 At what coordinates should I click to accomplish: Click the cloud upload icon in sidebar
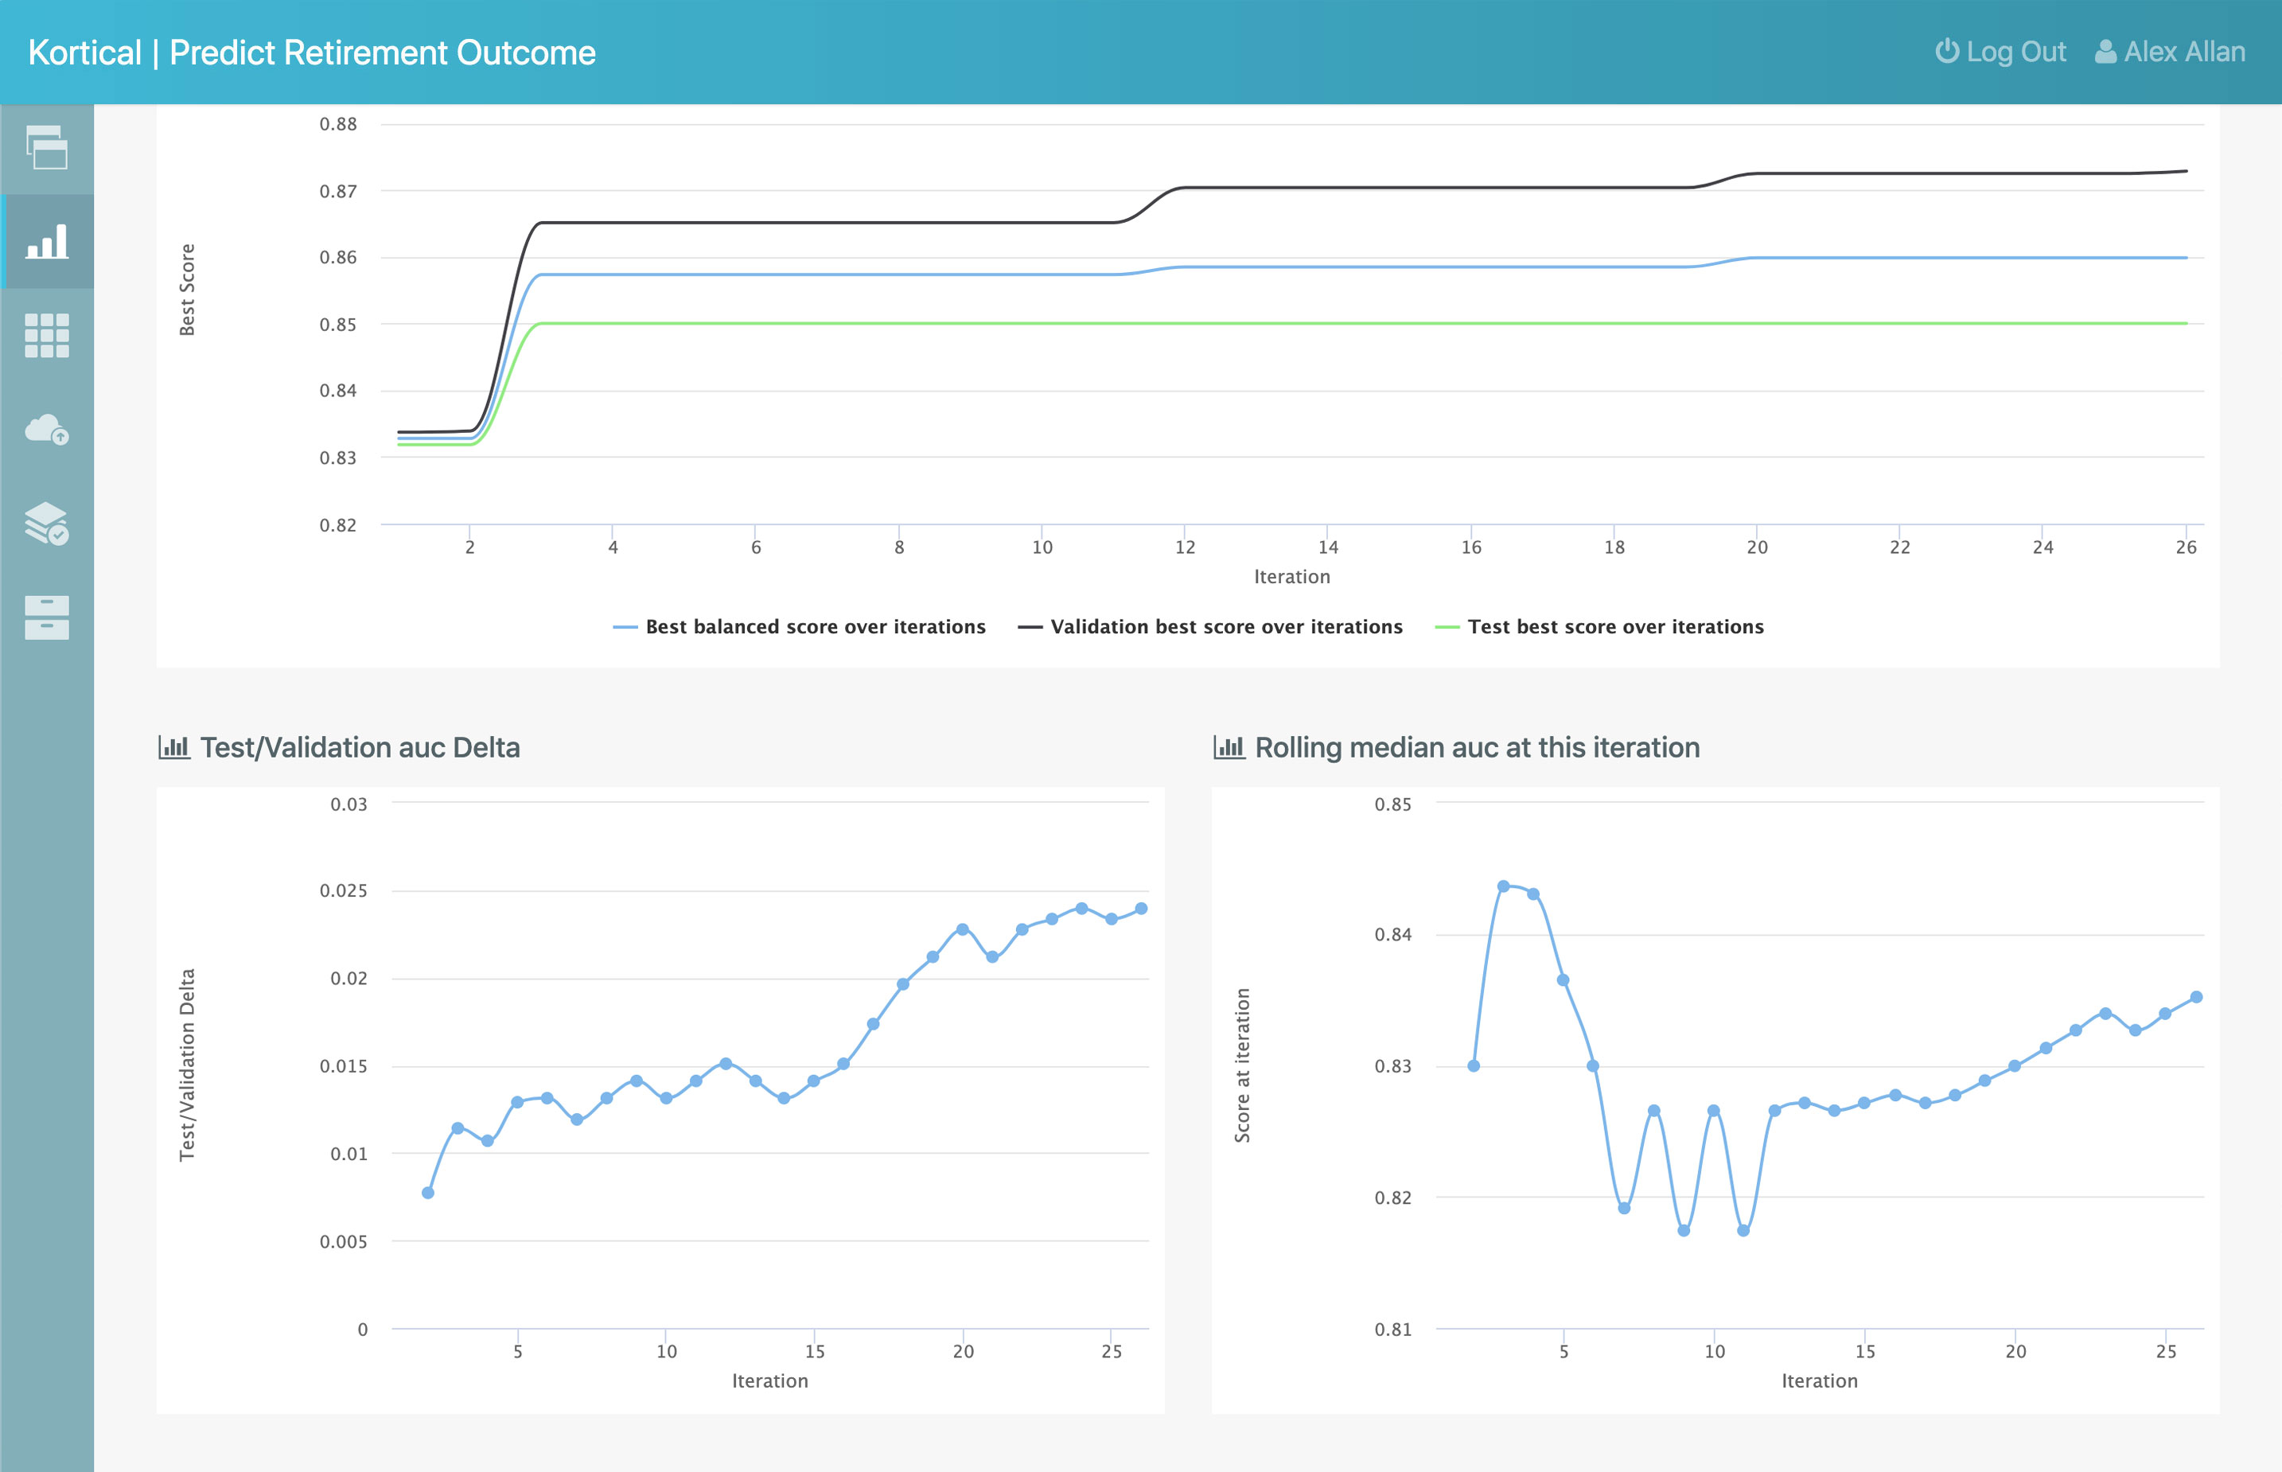[47, 430]
